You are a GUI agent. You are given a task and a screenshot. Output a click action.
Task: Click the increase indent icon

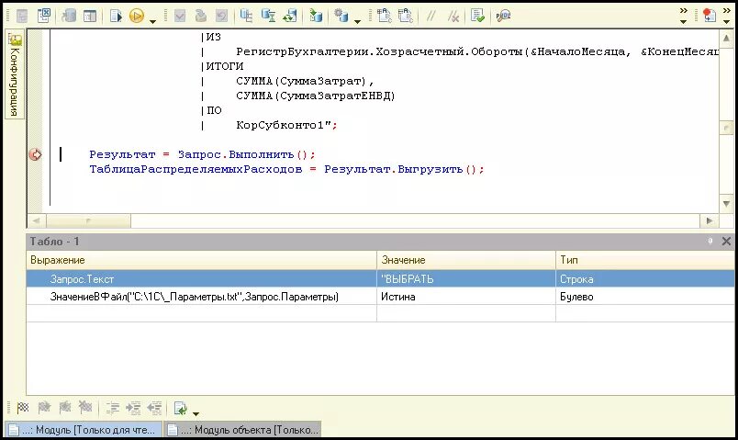(x=133, y=408)
